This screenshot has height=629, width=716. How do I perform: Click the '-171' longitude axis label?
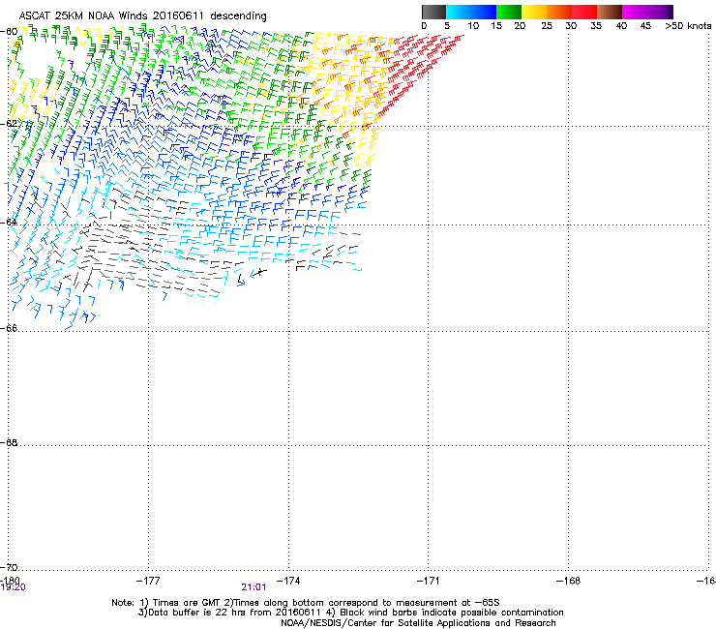click(429, 581)
